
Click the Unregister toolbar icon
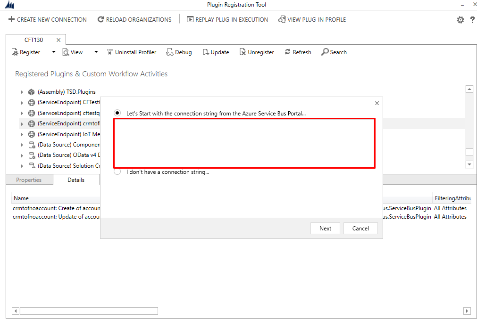point(243,52)
